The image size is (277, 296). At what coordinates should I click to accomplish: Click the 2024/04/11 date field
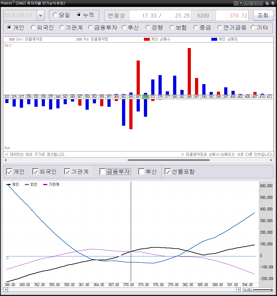[20, 15]
